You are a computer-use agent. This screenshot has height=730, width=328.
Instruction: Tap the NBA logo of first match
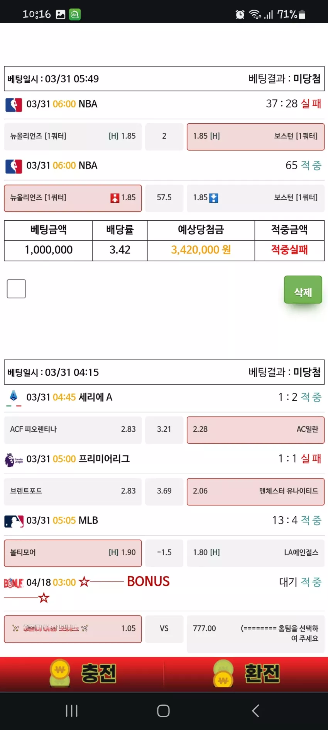pyautogui.click(x=14, y=104)
